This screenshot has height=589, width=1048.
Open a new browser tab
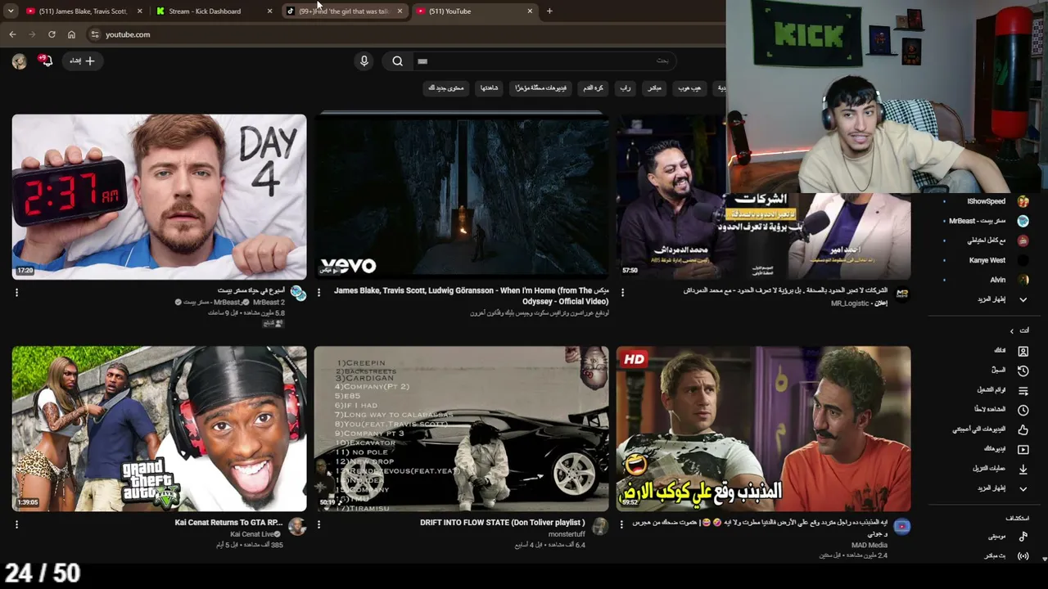click(549, 11)
